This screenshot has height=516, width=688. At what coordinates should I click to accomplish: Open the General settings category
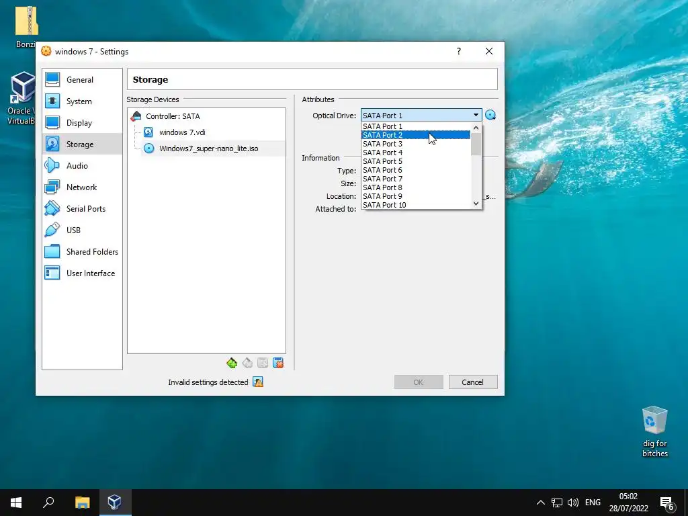point(82,80)
